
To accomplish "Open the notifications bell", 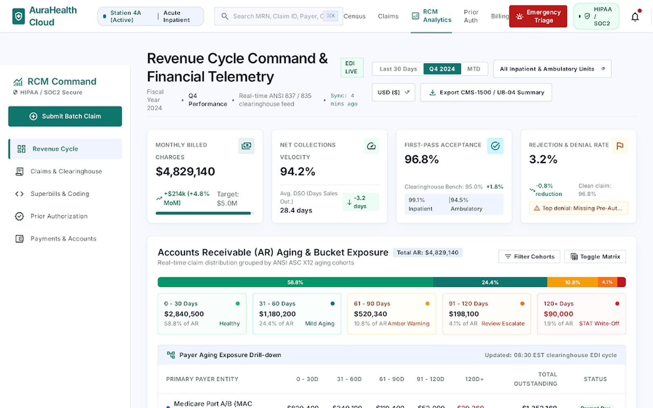I will (635, 17).
